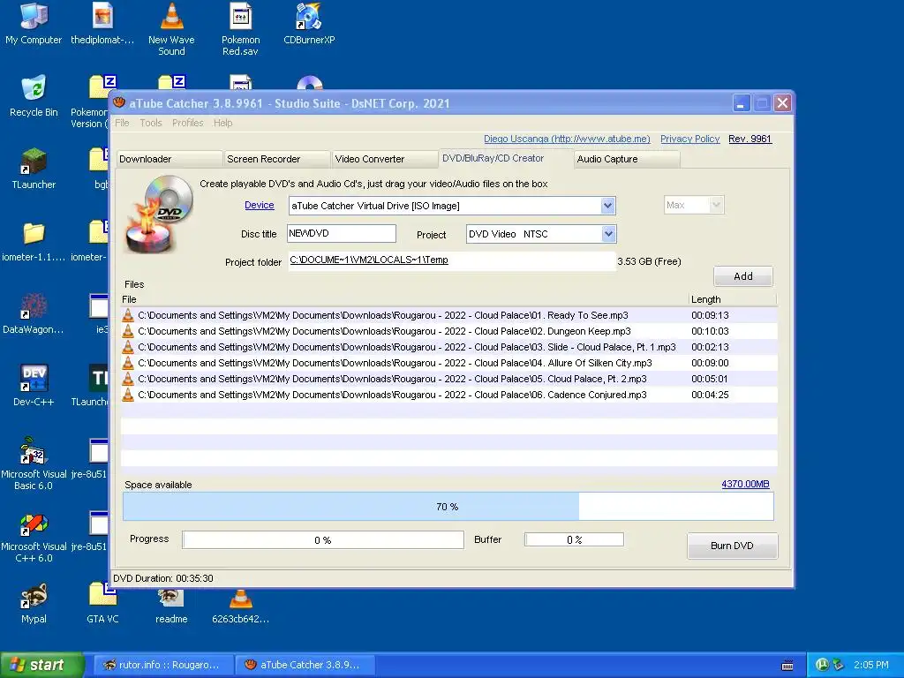
Task: Expand the Project DVD Video NTSC dropdown
Action: pyautogui.click(x=608, y=234)
